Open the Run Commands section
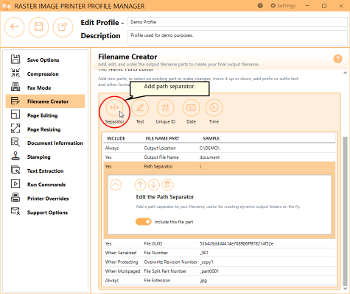 click(x=45, y=184)
